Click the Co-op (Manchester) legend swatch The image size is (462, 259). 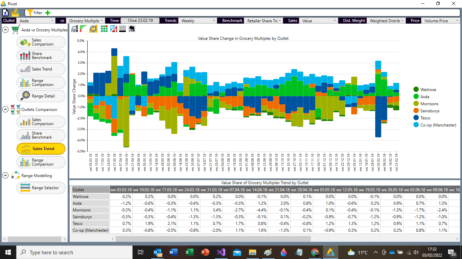[x=416, y=125]
